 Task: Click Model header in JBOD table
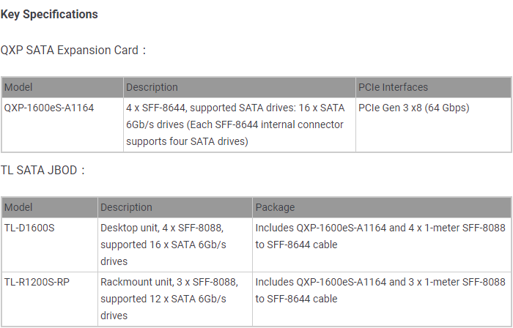[x=19, y=207]
